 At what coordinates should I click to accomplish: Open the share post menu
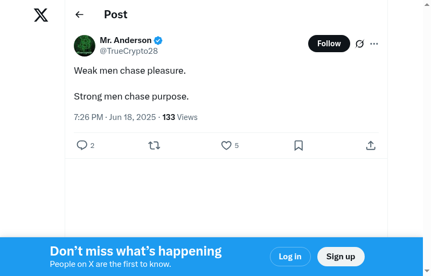[371, 145]
